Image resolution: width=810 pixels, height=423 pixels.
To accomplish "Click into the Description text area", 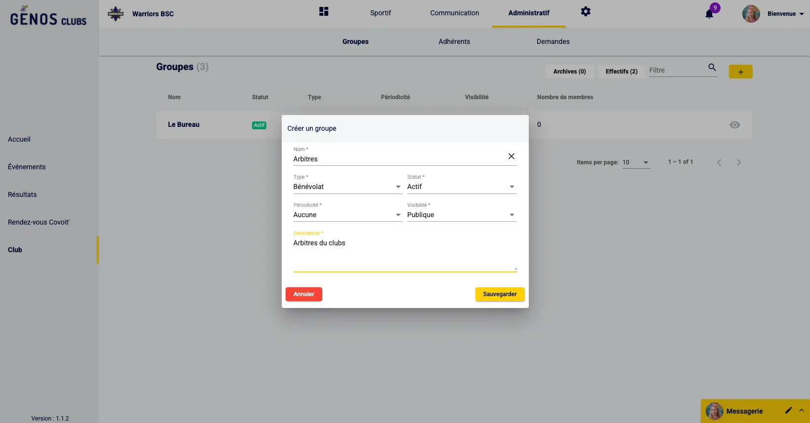I will (x=404, y=254).
